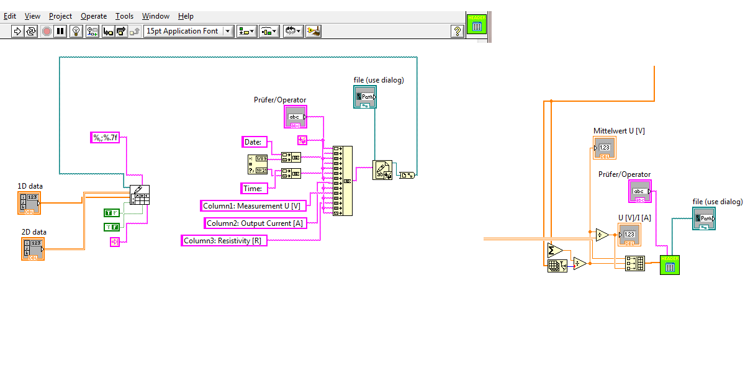Toggle Highlight Execution light bulb
753x391 pixels.
coord(76,31)
